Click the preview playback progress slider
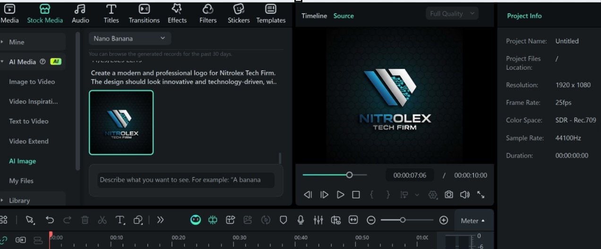Viewport: 601px width, 249px height. 335,175
